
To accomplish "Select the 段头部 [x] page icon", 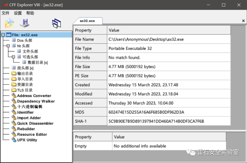I will click(14, 68).
